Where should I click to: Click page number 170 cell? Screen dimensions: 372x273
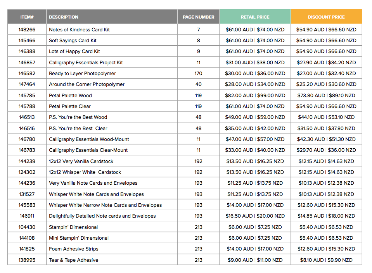pyautogui.click(x=198, y=74)
